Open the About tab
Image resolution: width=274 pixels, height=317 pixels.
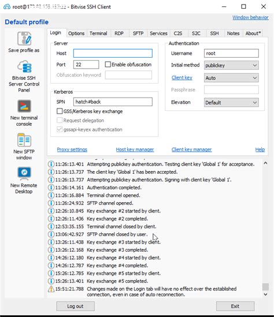253,33
